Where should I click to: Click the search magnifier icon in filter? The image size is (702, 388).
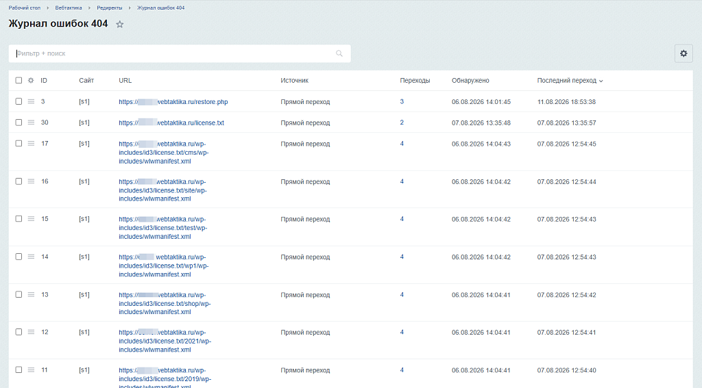coord(339,53)
